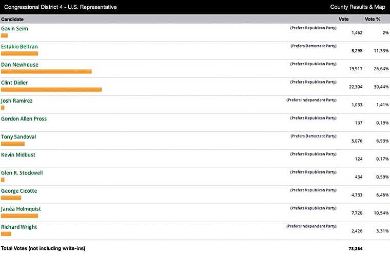
Task: Click on Clint Didier's name
Action: tap(14, 83)
